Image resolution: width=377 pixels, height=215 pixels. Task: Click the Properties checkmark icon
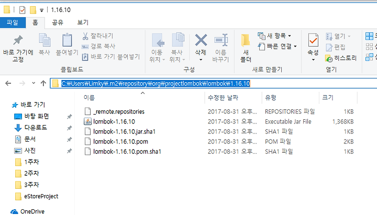[313, 40]
